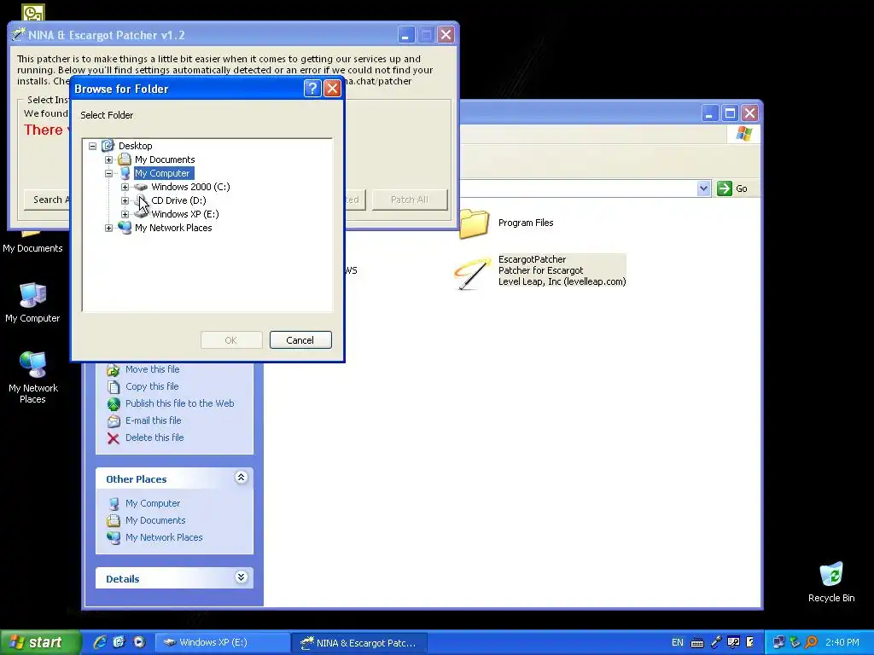Click Cancel in Browse for Folder
The image size is (874, 655).
coord(300,340)
